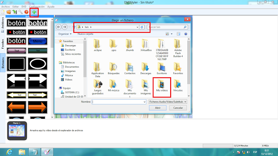Select the Adobe Flash Builder 4 folder

[x=178, y=48]
